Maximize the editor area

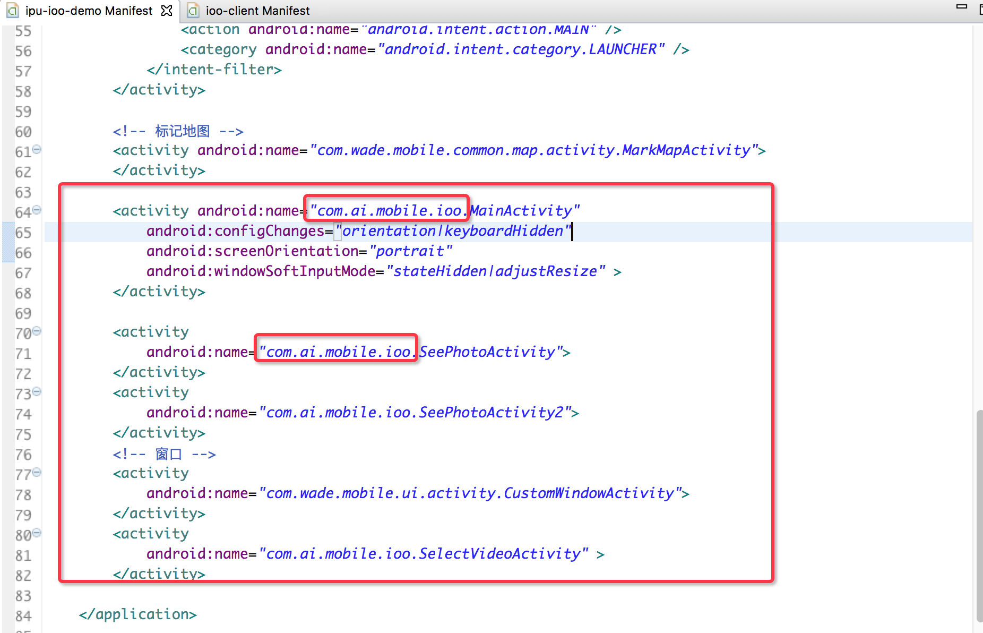980,8
